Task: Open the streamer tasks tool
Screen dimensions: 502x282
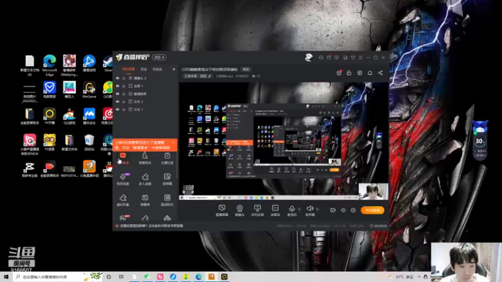Action: 167,159
